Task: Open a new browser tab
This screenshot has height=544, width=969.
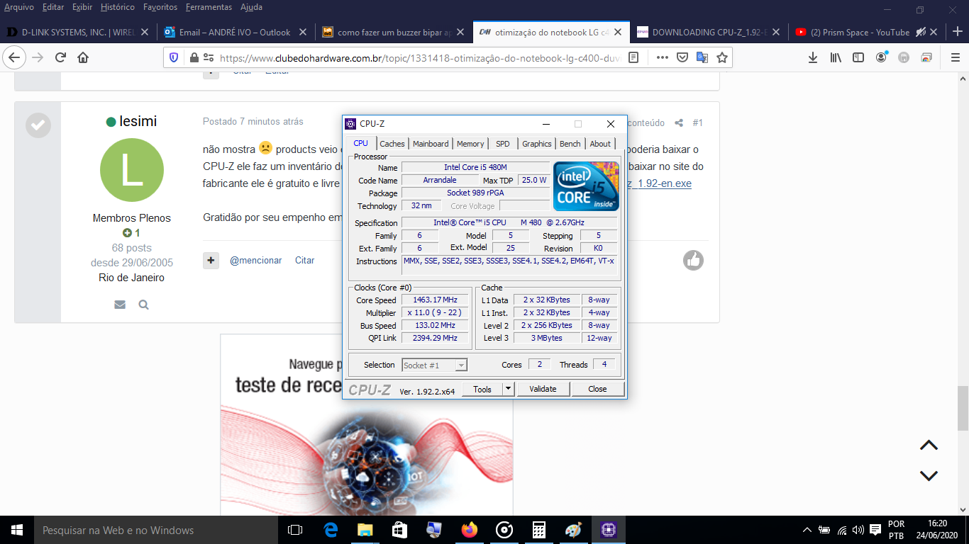Action: [957, 32]
